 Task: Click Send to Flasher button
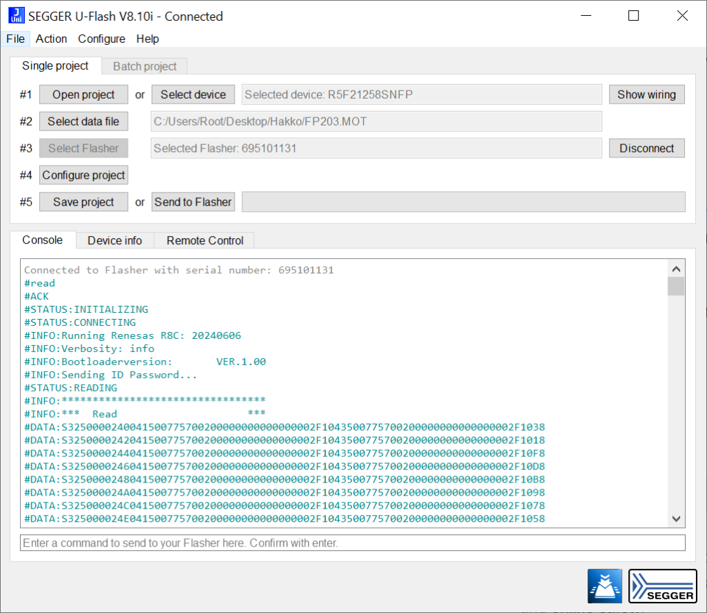[x=193, y=202]
